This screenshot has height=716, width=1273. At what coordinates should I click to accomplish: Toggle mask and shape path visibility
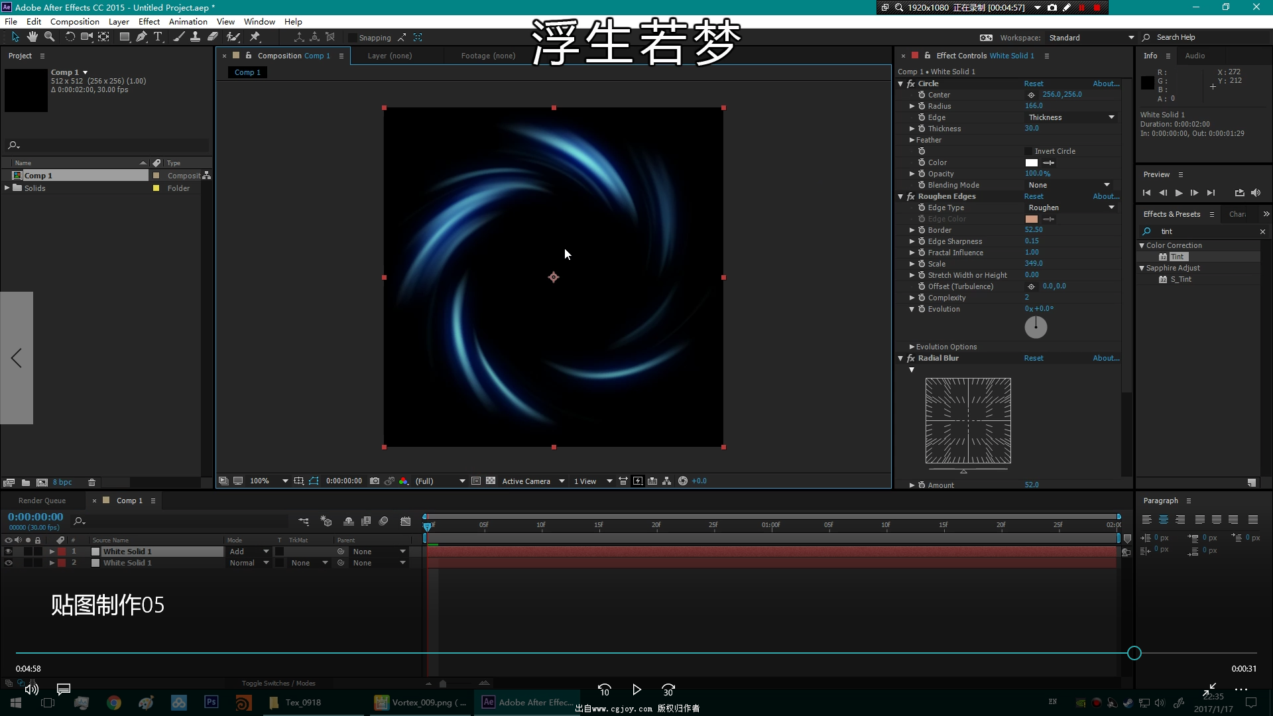click(x=314, y=481)
